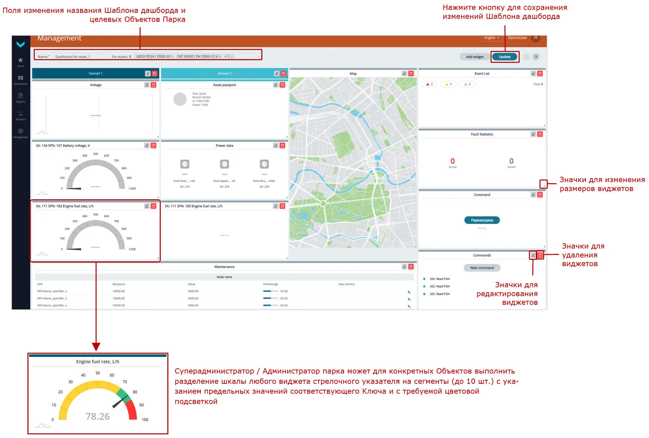Remove the GBOX FD24 asset tag
This screenshot has height=438, width=649.
(172, 56)
